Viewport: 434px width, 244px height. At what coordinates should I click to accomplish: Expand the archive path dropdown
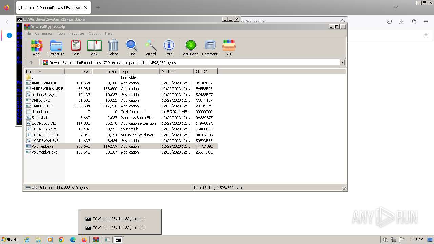[x=342, y=62]
